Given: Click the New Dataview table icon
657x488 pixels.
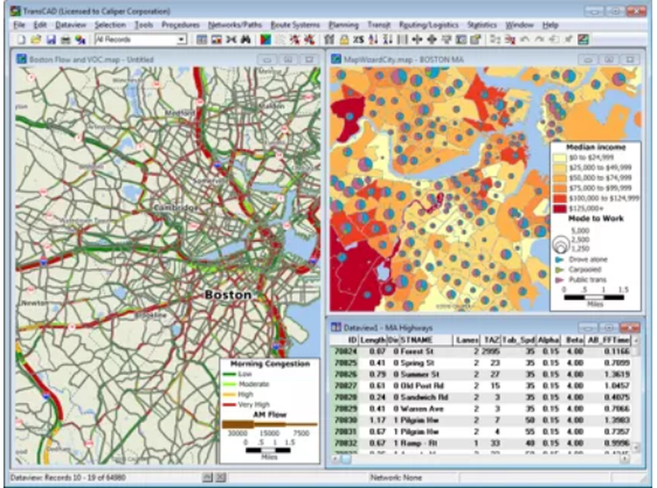Looking at the screenshot, I should [x=202, y=40].
